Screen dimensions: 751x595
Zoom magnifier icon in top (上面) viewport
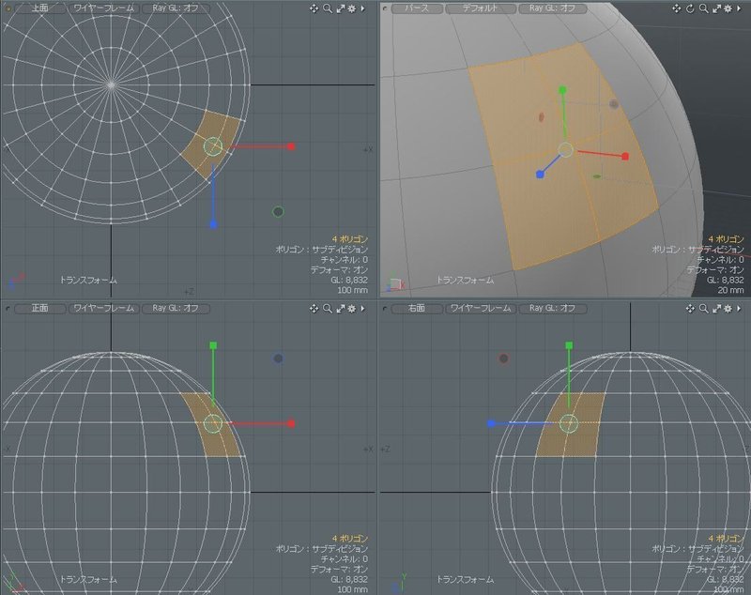(x=328, y=8)
